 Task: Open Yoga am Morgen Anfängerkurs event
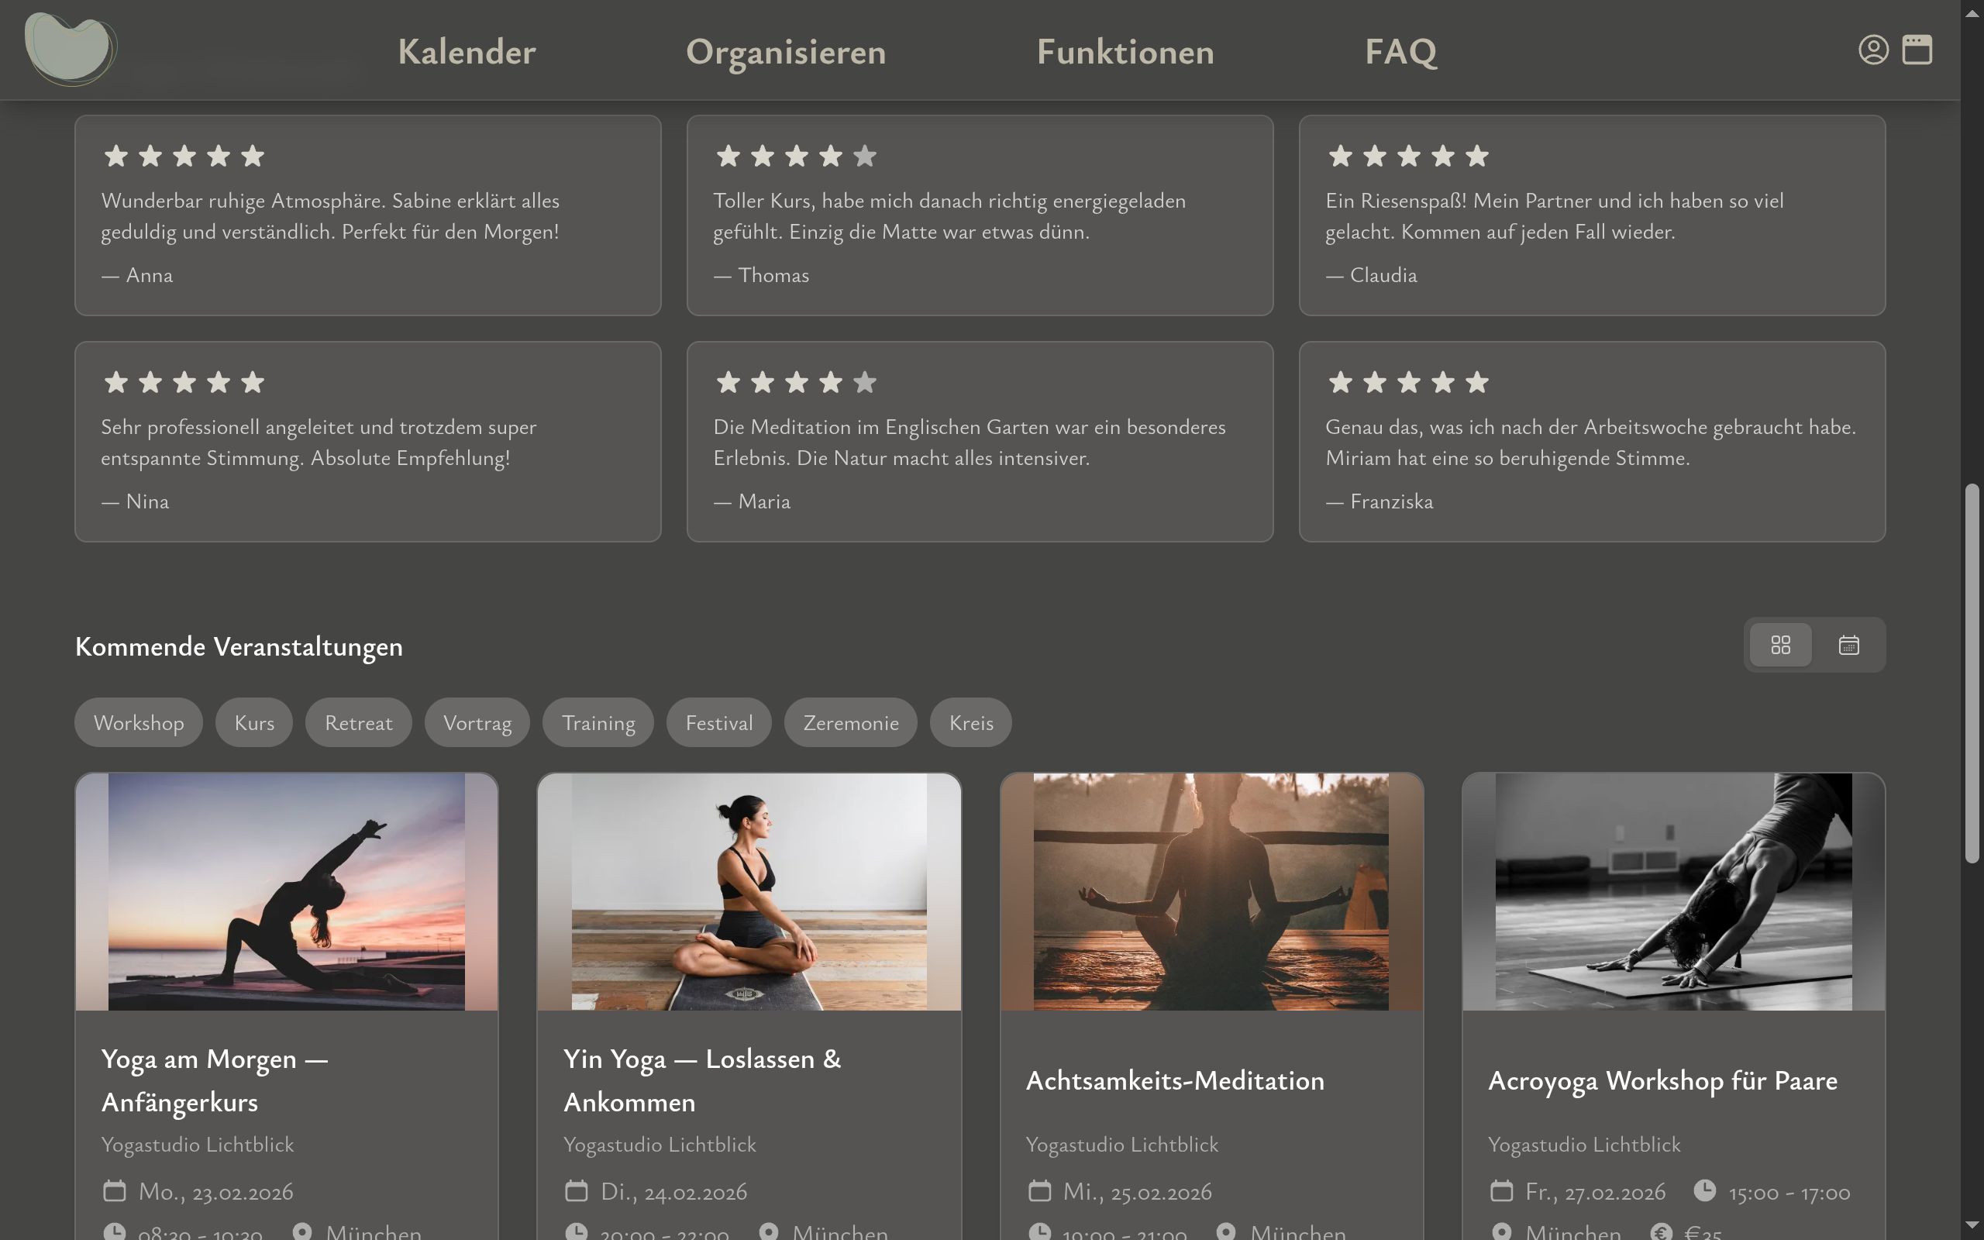point(215,1080)
